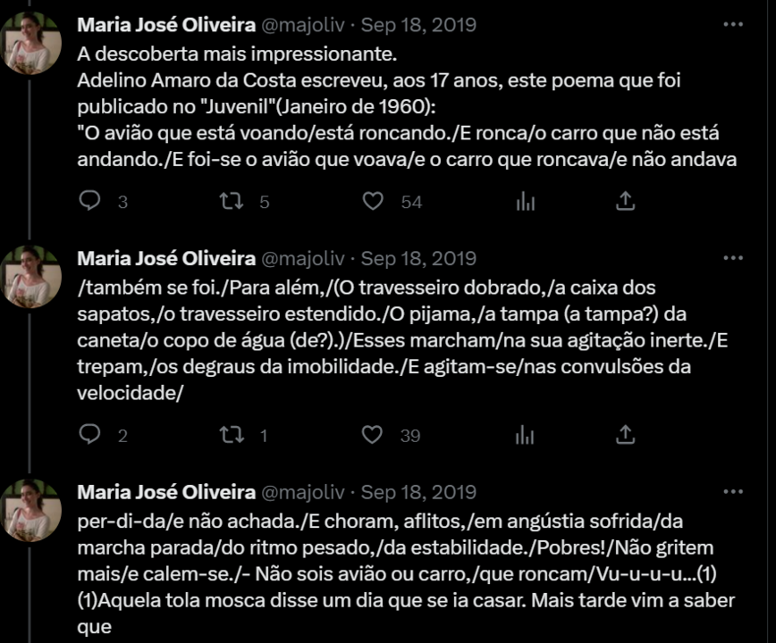Viewport: 776px width, 643px height.
Task: Retweet the second tweet with 1 retweet
Action: pos(231,435)
